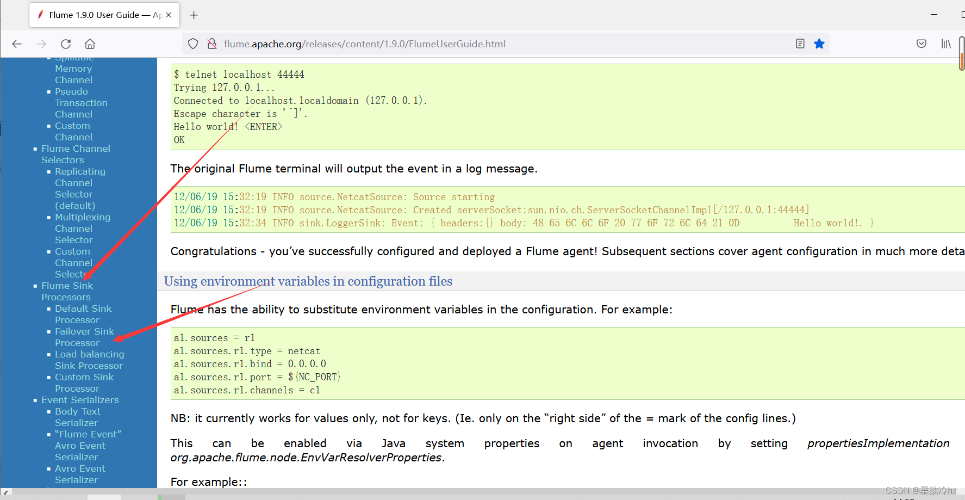
Task: Click the 'a1.sources.r1.type = netcat' line
Action: (247, 351)
